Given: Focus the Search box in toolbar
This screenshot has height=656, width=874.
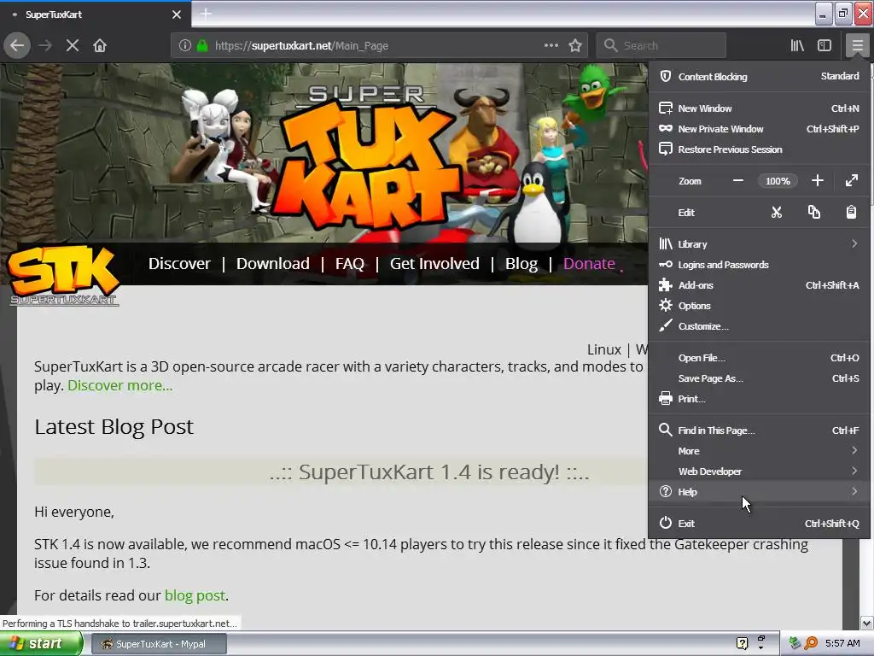Looking at the screenshot, I should pyautogui.click(x=661, y=45).
